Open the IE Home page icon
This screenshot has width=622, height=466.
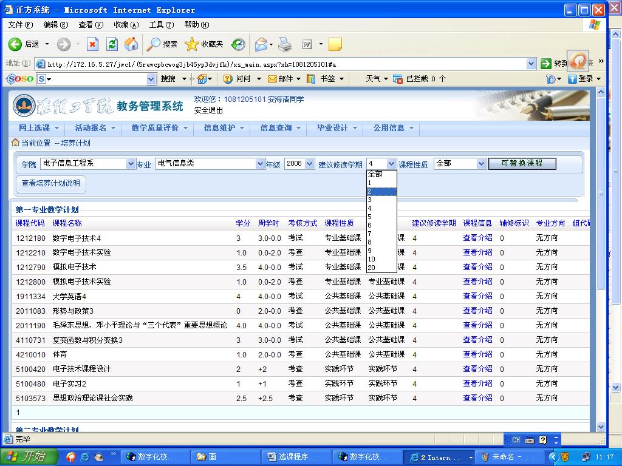131,44
